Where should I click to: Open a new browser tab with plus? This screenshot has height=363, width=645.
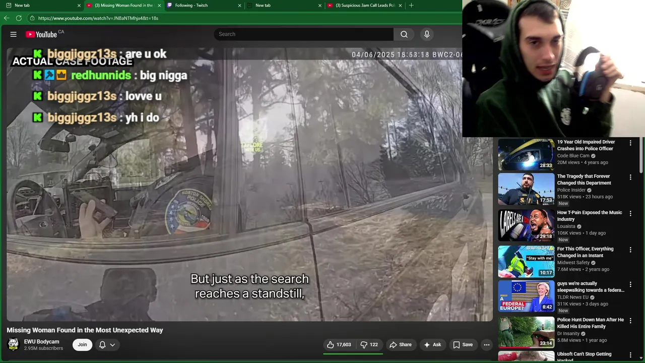tap(411, 6)
